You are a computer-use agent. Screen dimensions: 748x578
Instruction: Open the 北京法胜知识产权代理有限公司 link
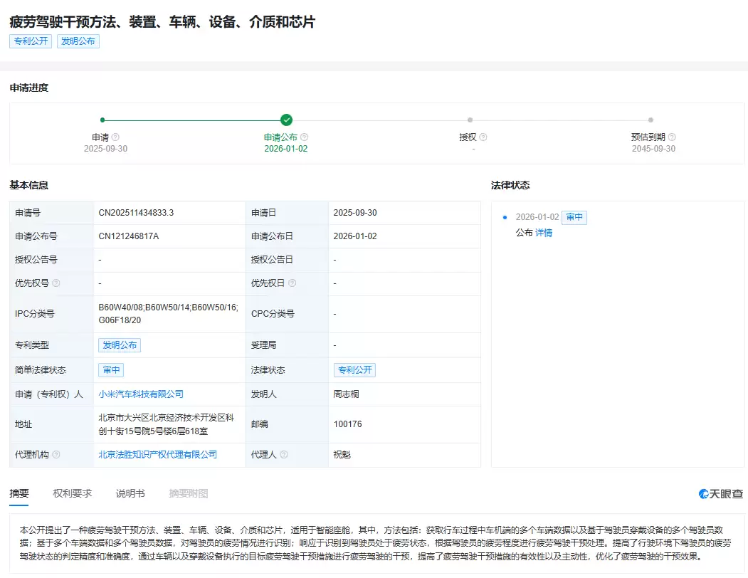[x=157, y=454]
